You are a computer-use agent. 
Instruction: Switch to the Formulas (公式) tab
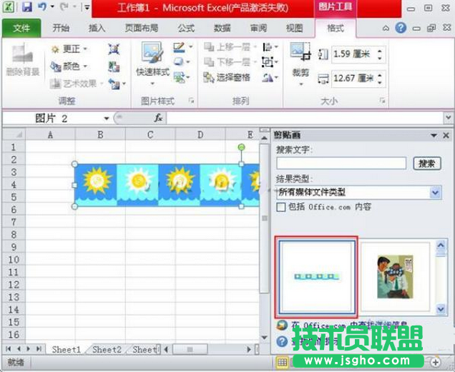click(186, 28)
